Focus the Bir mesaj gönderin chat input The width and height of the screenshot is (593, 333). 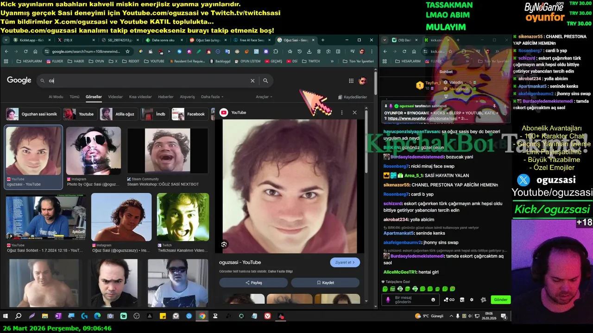(x=410, y=300)
